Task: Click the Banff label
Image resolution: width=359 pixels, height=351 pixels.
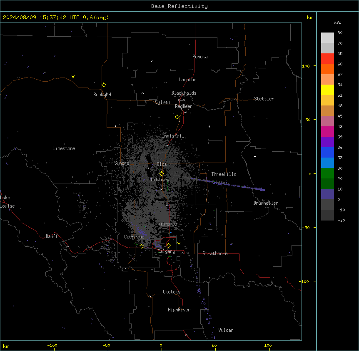Action: coord(52,236)
